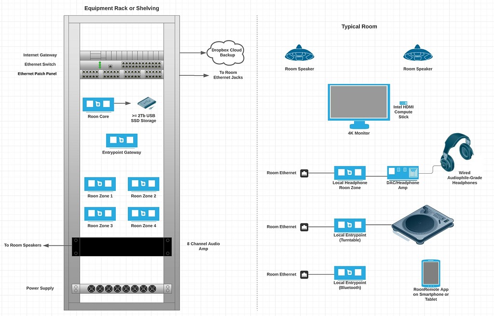
Task: Select the Roon Core icon
Action: pos(98,103)
